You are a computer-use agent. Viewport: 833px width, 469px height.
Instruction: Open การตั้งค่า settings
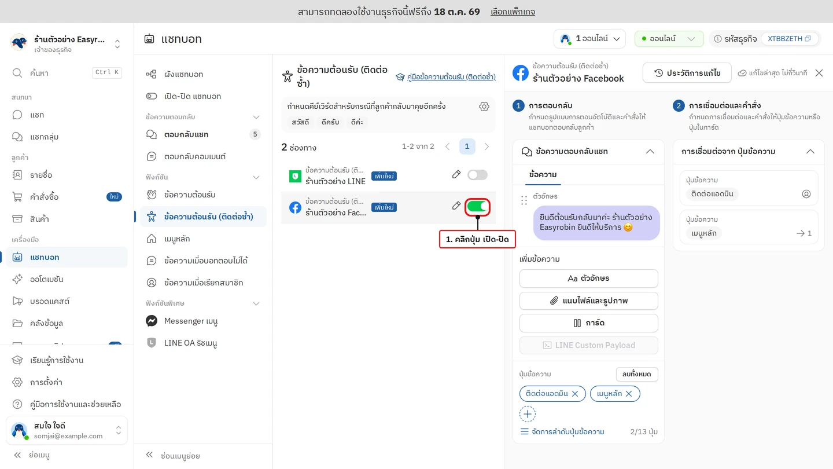[x=67, y=382]
